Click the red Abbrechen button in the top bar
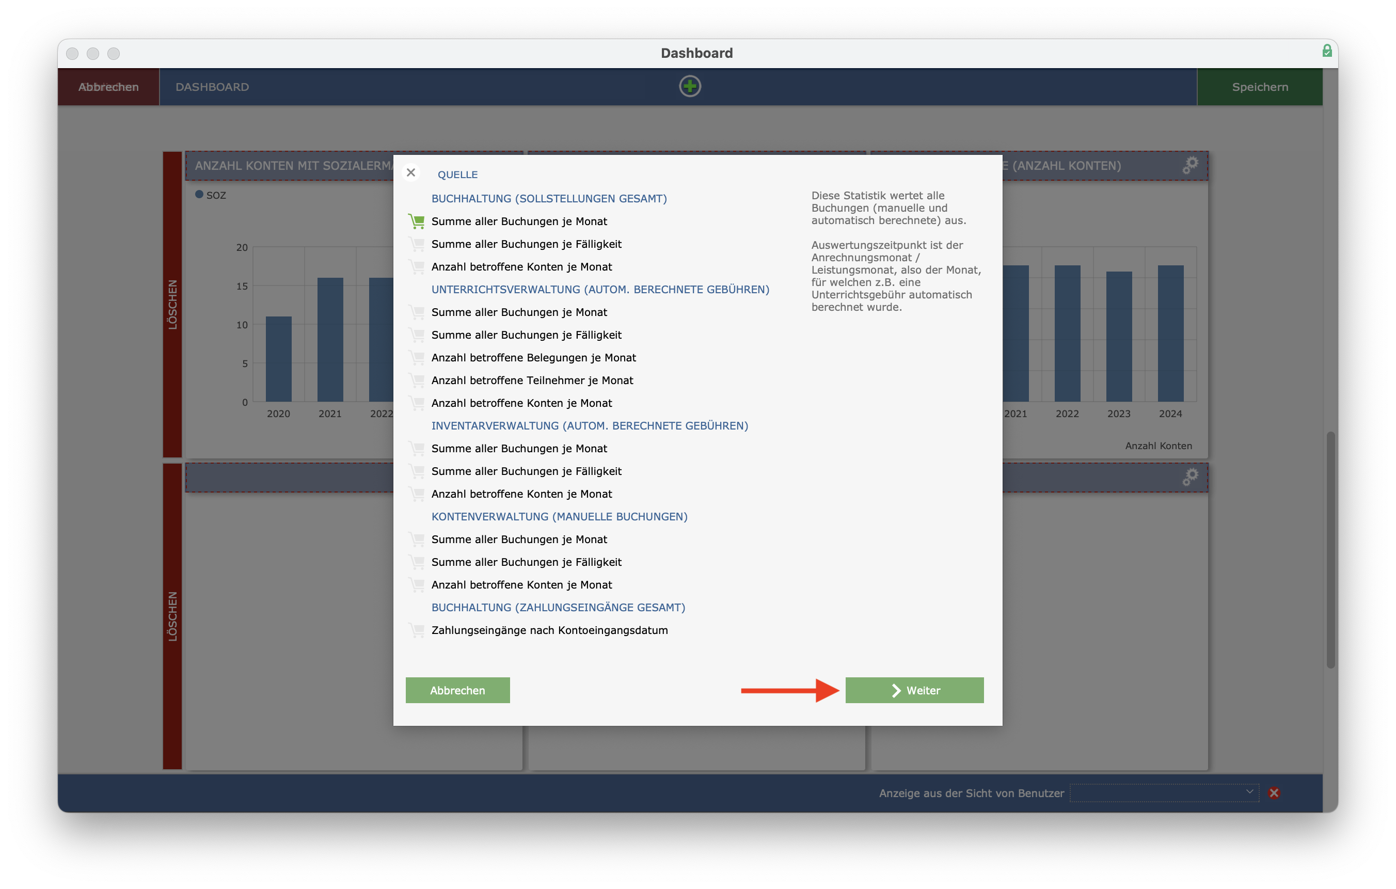Image resolution: width=1396 pixels, height=889 pixels. click(108, 87)
